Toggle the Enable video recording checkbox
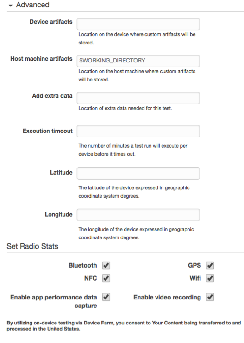 point(210,297)
